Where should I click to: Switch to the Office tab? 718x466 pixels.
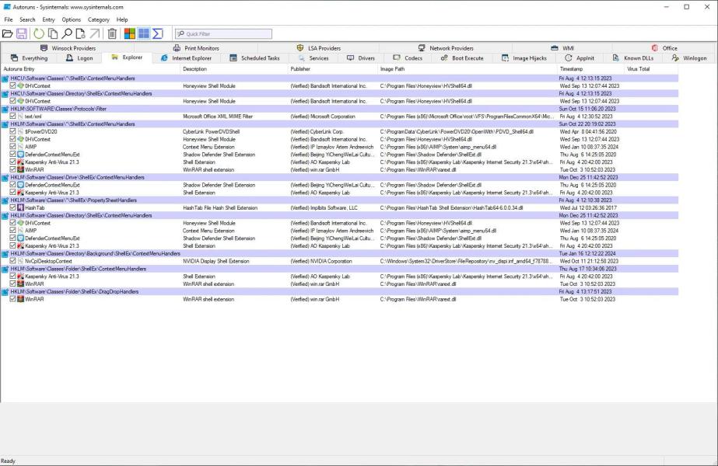(664, 48)
